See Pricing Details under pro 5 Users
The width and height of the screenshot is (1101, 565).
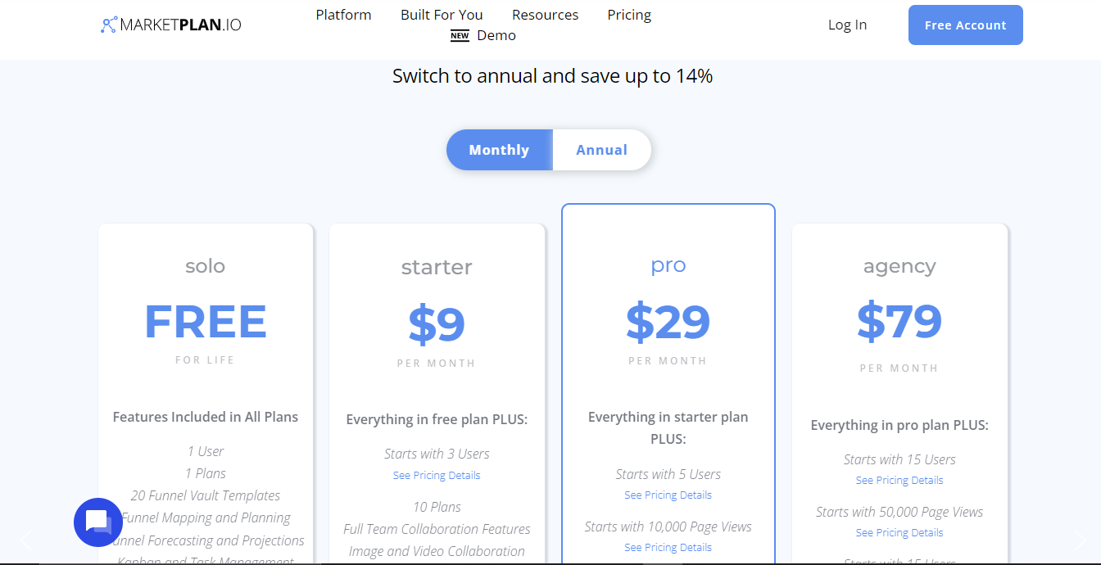[x=668, y=495]
